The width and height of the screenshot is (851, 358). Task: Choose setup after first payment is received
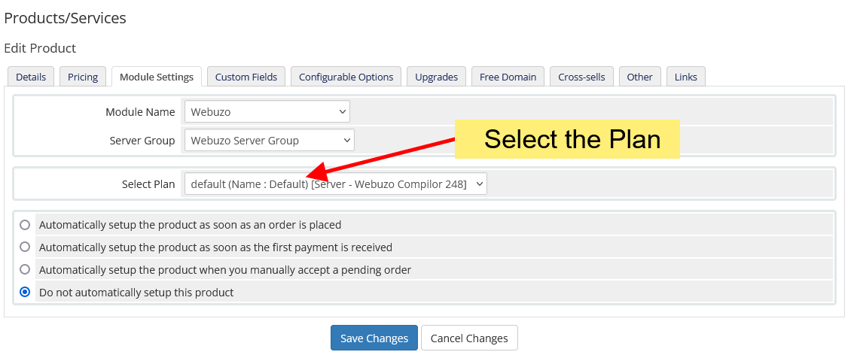[x=26, y=247]
